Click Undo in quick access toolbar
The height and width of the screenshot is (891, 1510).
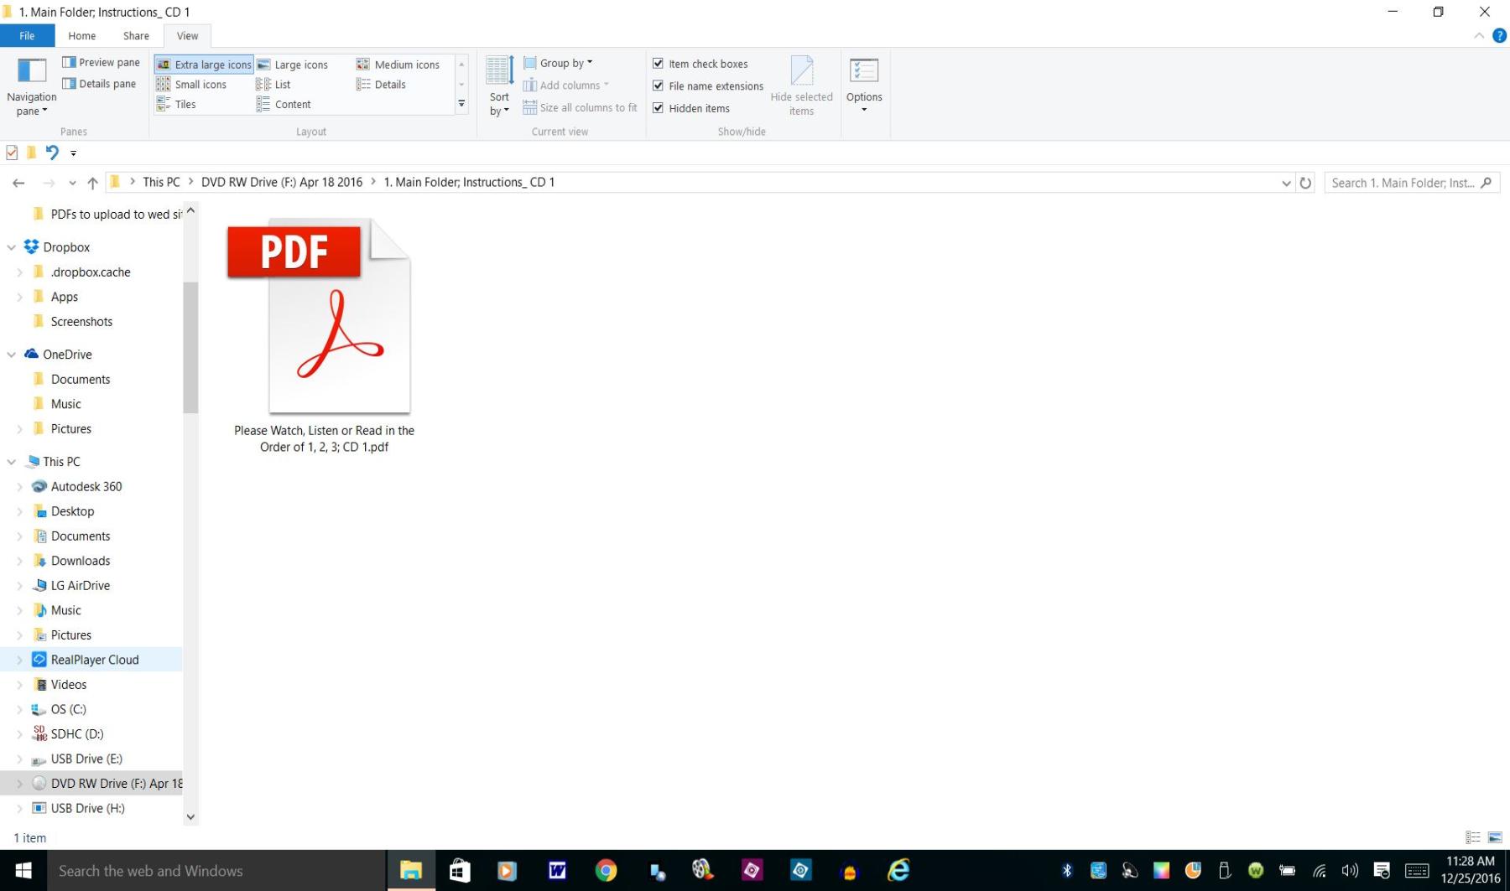52,153
